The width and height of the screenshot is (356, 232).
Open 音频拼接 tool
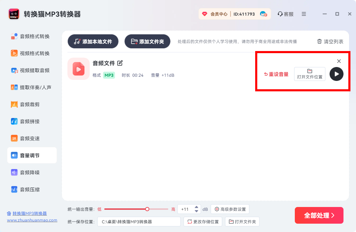tap(25, 121)
